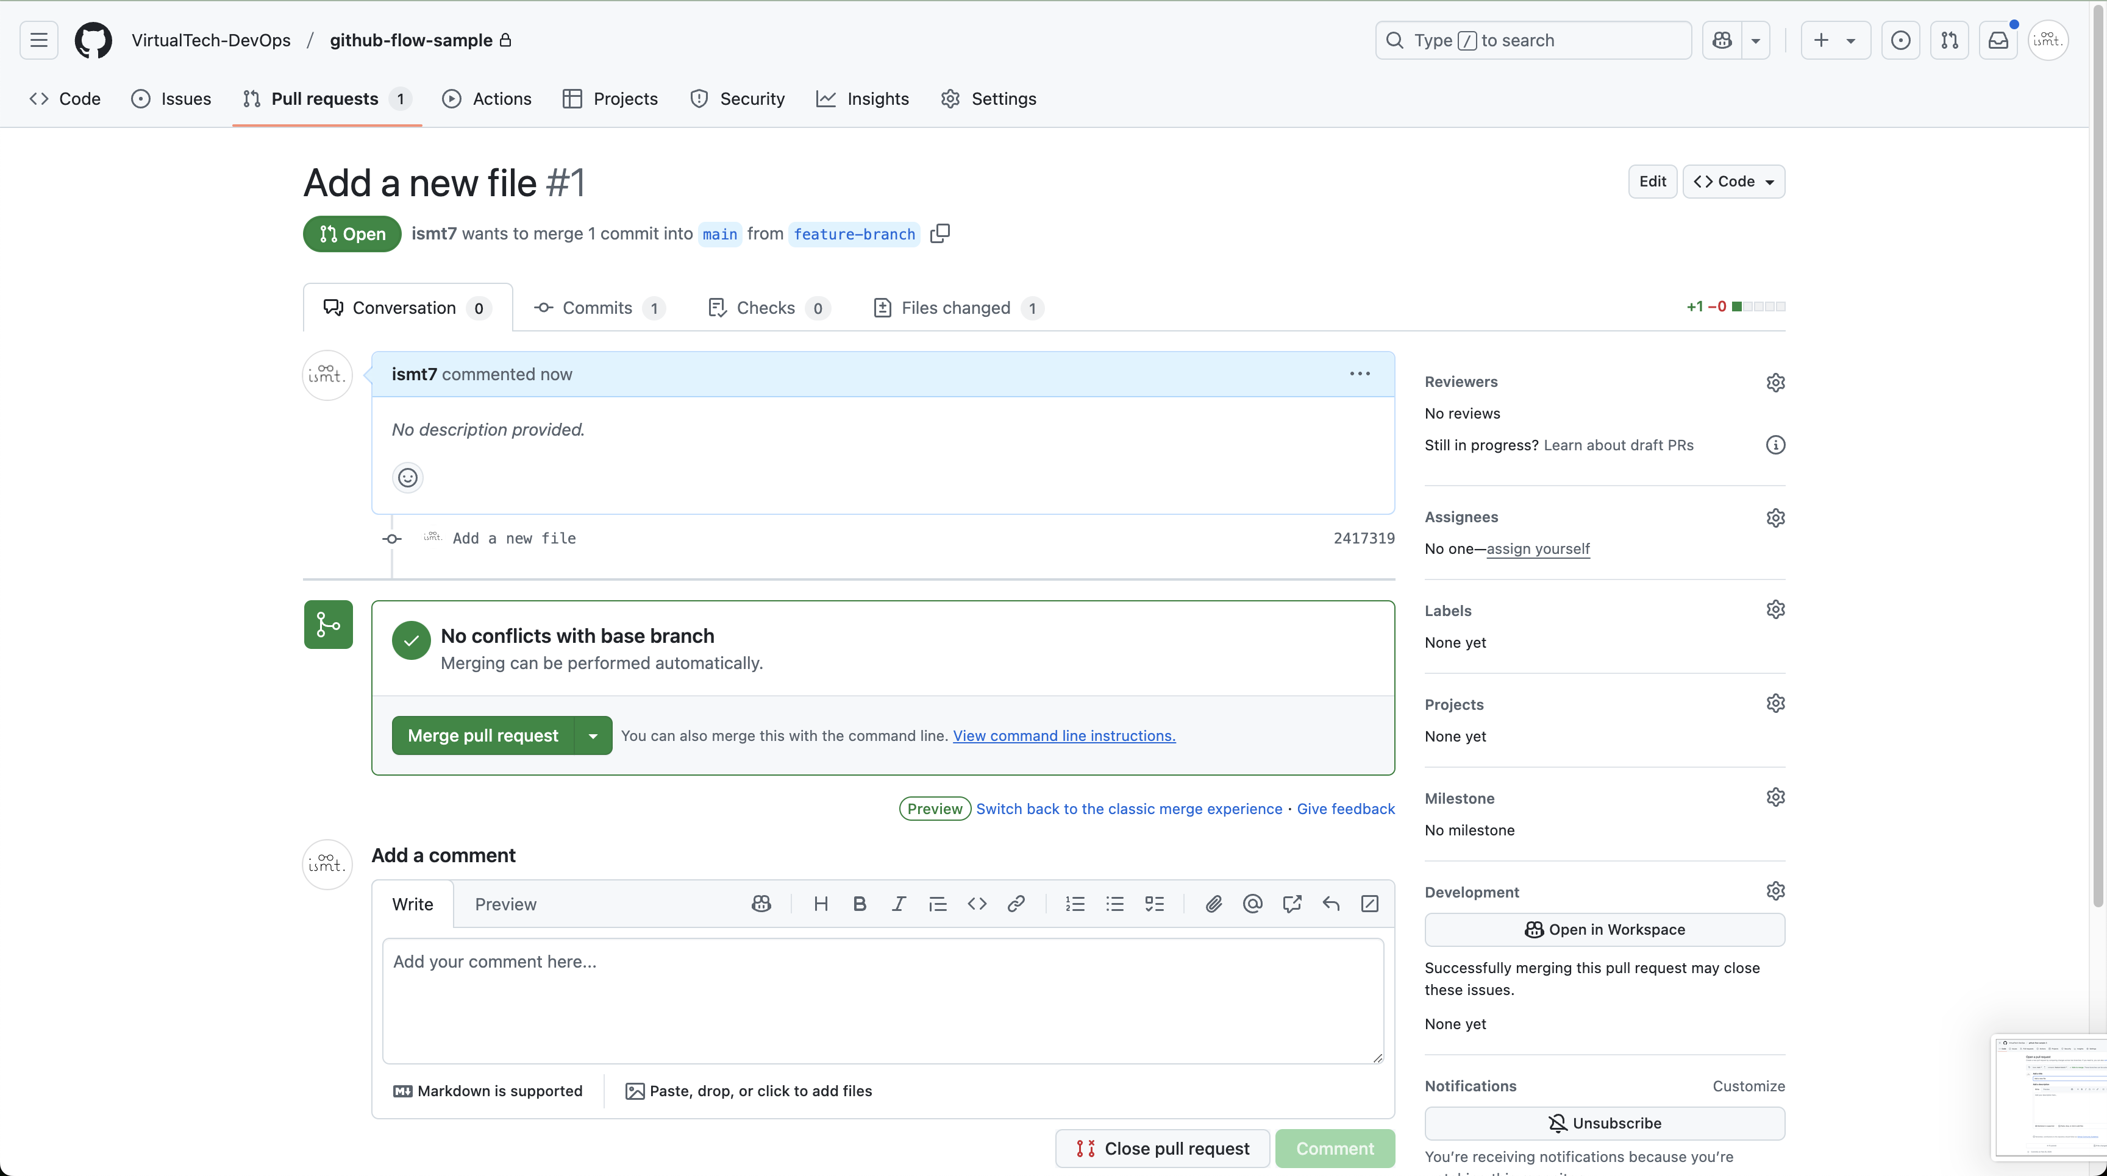Switch to the Issues repository tab

pos(171,99)
